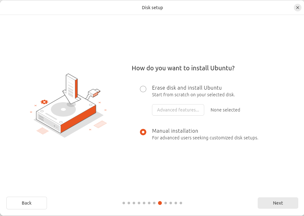Click the "Disk setup" window title
304x216 pixels.
152,8
